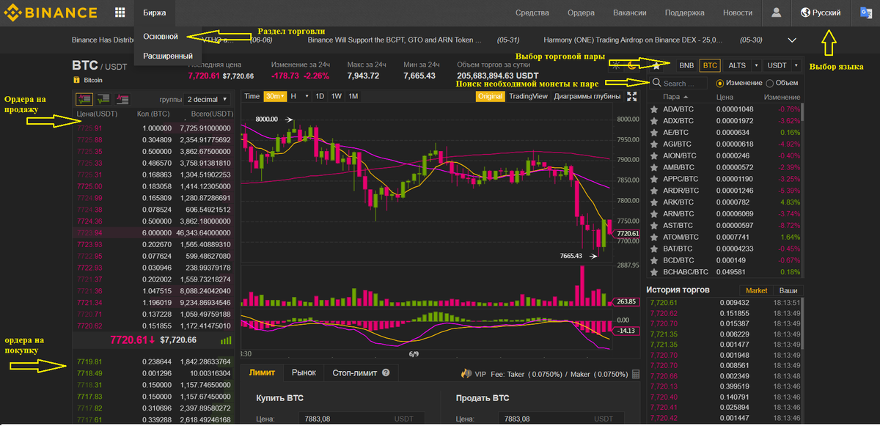Image resolution: width=880 pixels, height=426 pixels.
Task: Open the ALTS market dropdown arrow
Action: coord(755,65)
